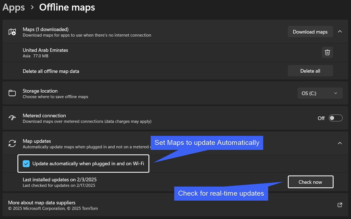
Task: Collapse the Maps section chevron
Action: [340, 32]
